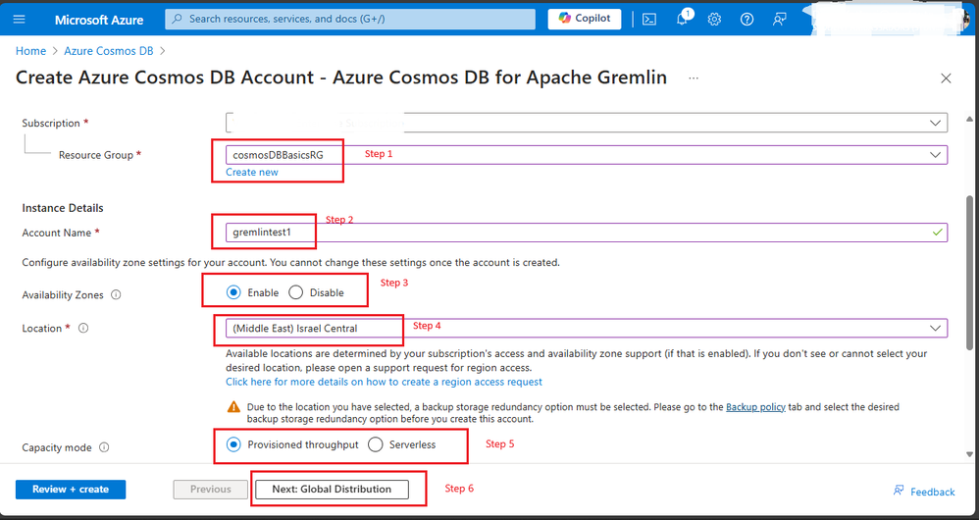Show Availability Zones info tooltip icon
The image size is (979, 520).
tap(116, 294)
